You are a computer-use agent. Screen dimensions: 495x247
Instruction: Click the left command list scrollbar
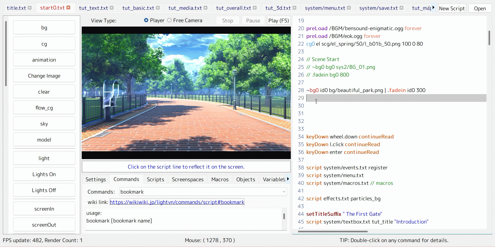(6, 54)
